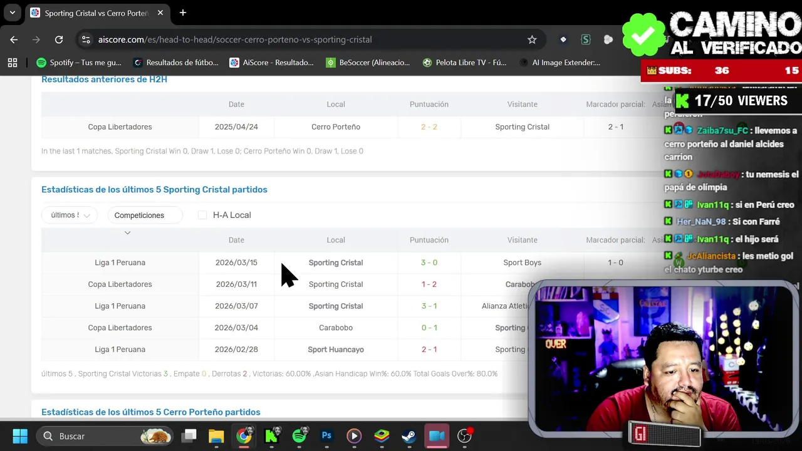Viewport: 802px width, 451px height.
Task: Click Liga 1 Peruana in the 2026/03/15 row
Action: click(120, 262)
